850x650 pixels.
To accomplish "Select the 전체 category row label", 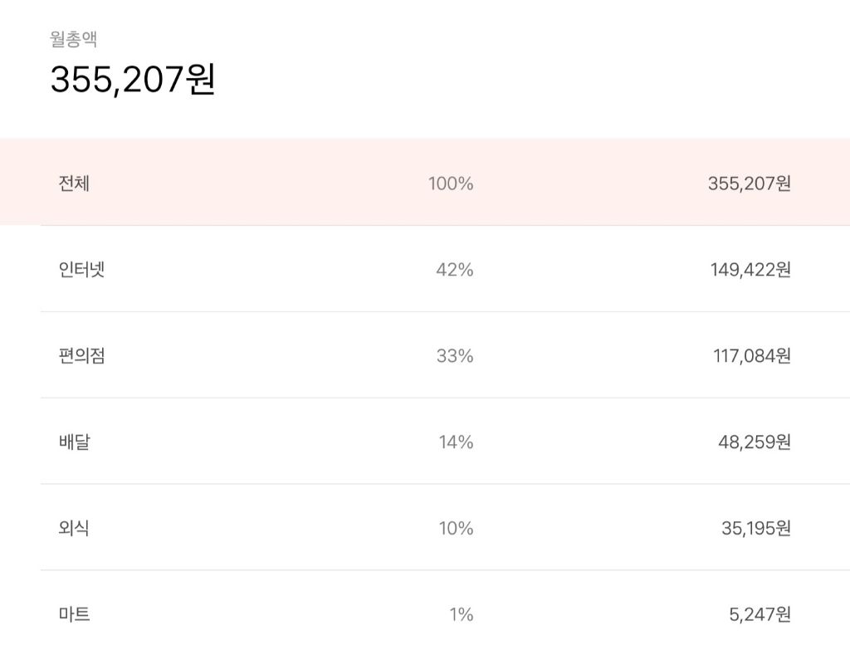I will click(x=74, y=183).
